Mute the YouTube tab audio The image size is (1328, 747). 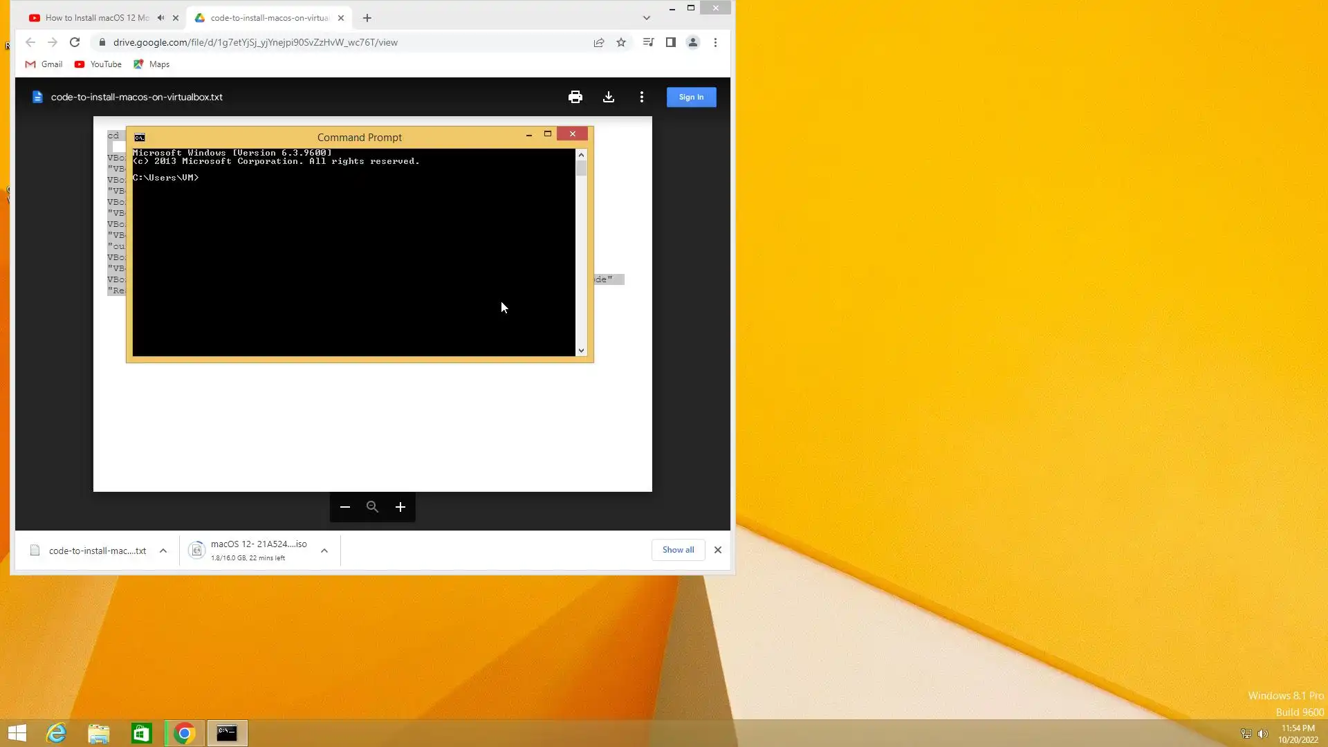pos(160,18)
